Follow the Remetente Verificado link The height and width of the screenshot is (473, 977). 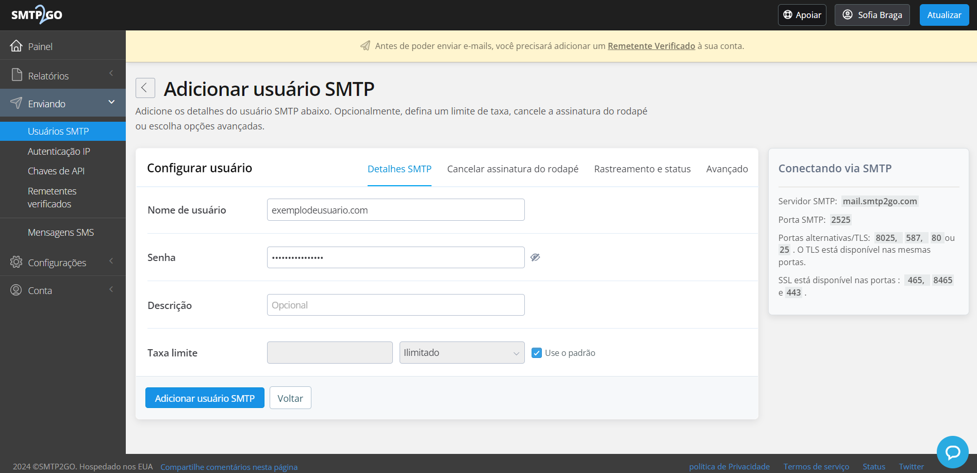coord(651,46)
